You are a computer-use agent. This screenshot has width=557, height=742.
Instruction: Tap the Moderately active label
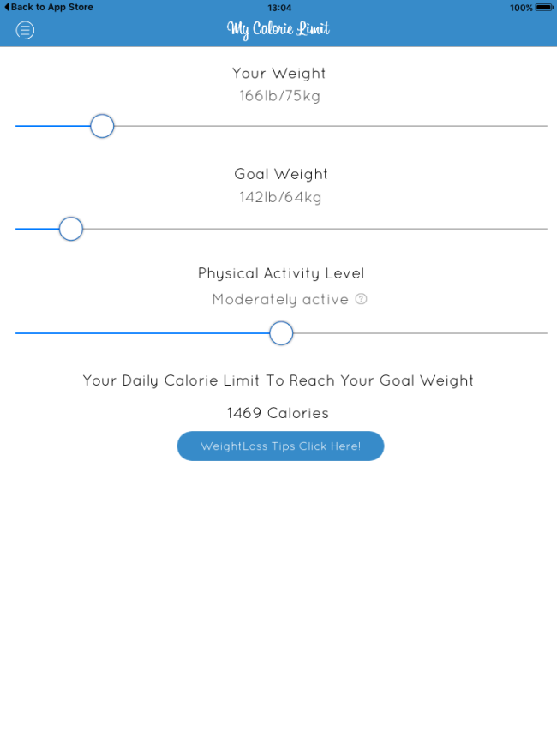[280, 300]
